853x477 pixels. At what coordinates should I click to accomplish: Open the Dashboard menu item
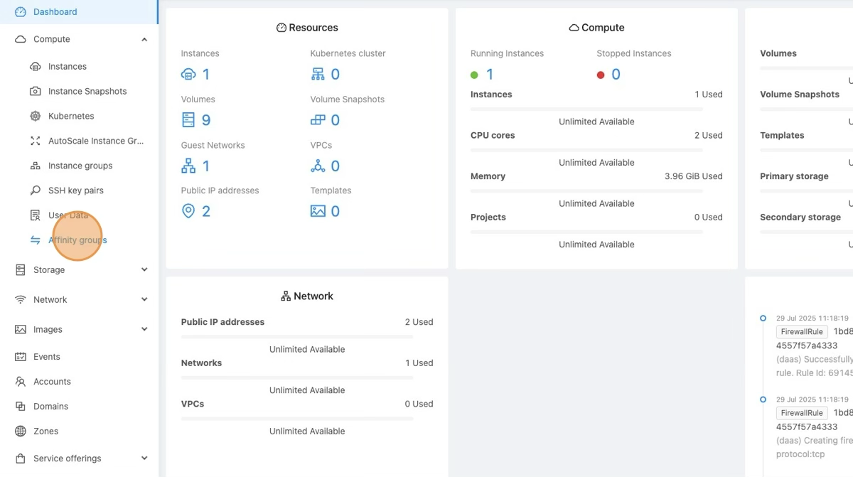[x=55, y=12]
